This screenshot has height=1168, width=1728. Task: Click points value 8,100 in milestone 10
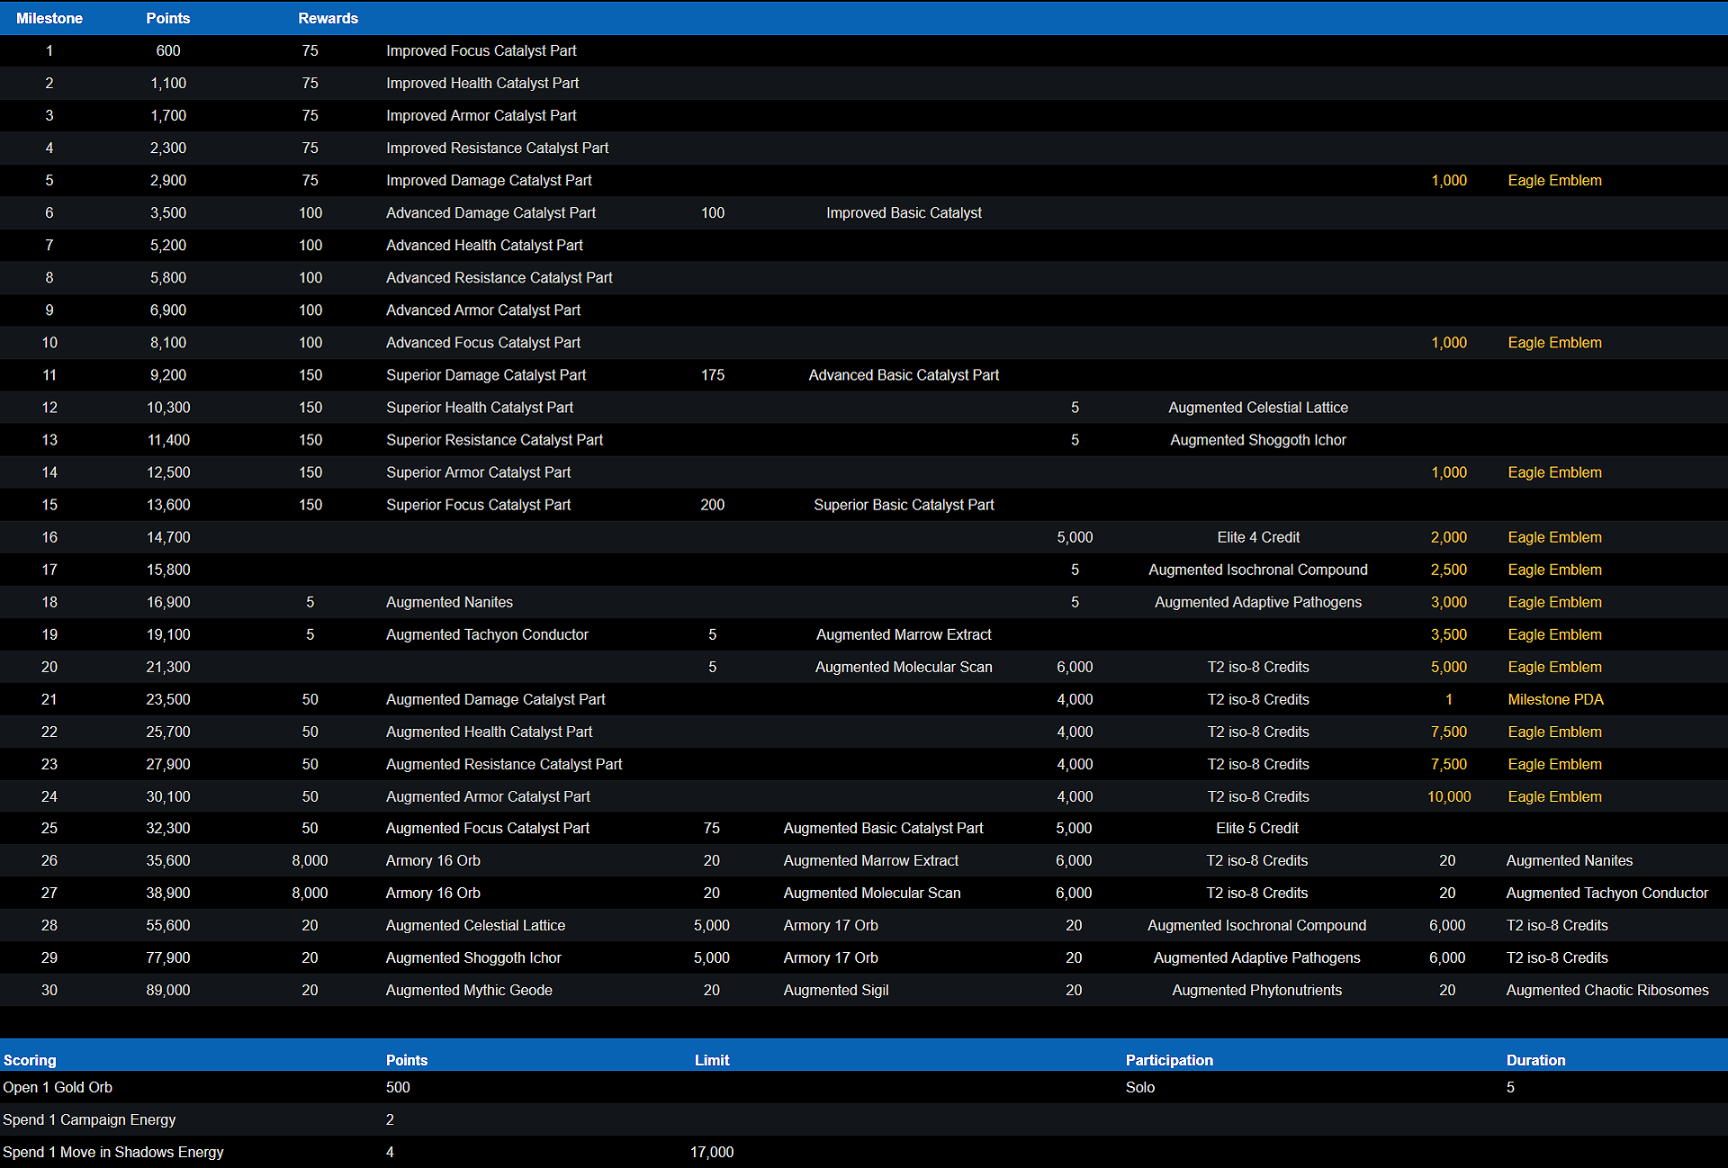click(168, 343)
